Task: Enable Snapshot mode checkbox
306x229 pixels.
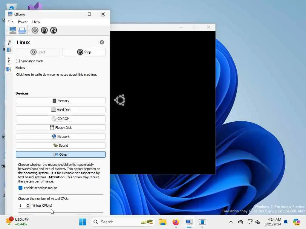Action: coord(18,61)
